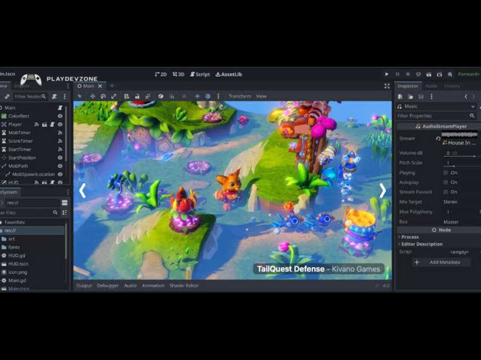481x360 pixels.
Task: Click the save resource icon in Inspector
Action: pyautogui.click(x=421, y=96)
